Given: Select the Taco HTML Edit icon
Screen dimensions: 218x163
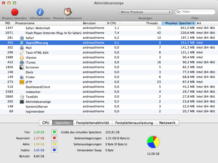Looking at the screenshot, I should [x=22, y=53].
